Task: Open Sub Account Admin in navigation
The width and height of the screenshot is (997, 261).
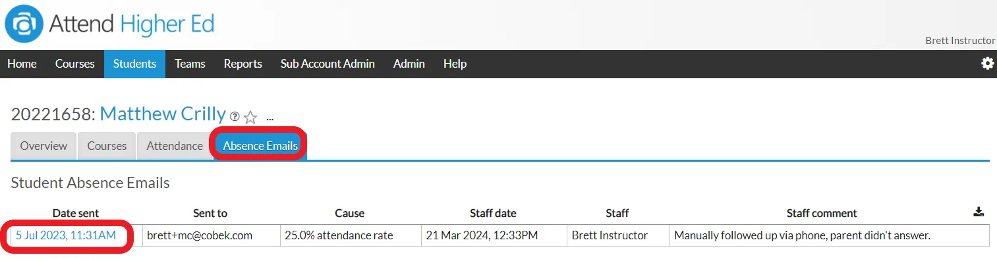Action: tap(328, 64)
